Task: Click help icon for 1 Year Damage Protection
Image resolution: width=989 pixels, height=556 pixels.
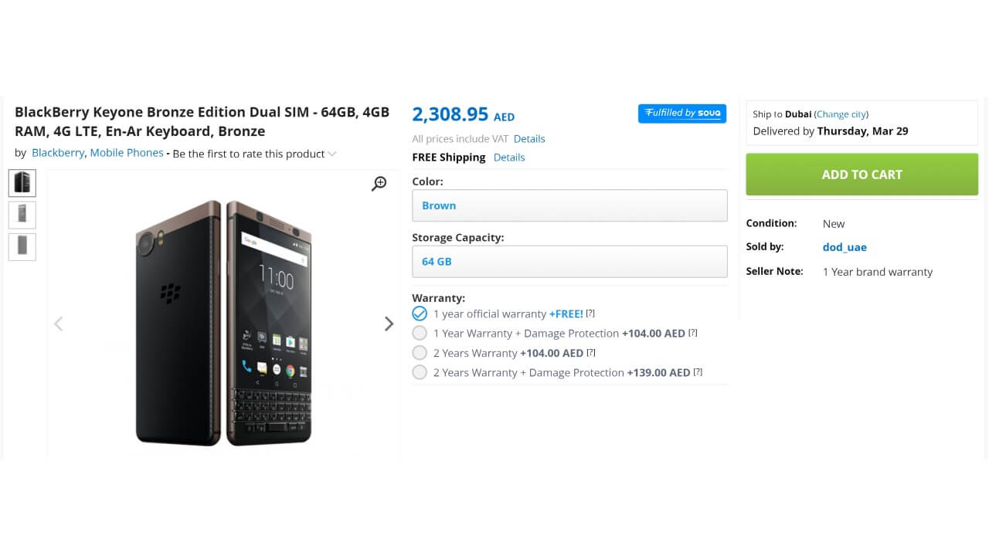Action: 693,334
